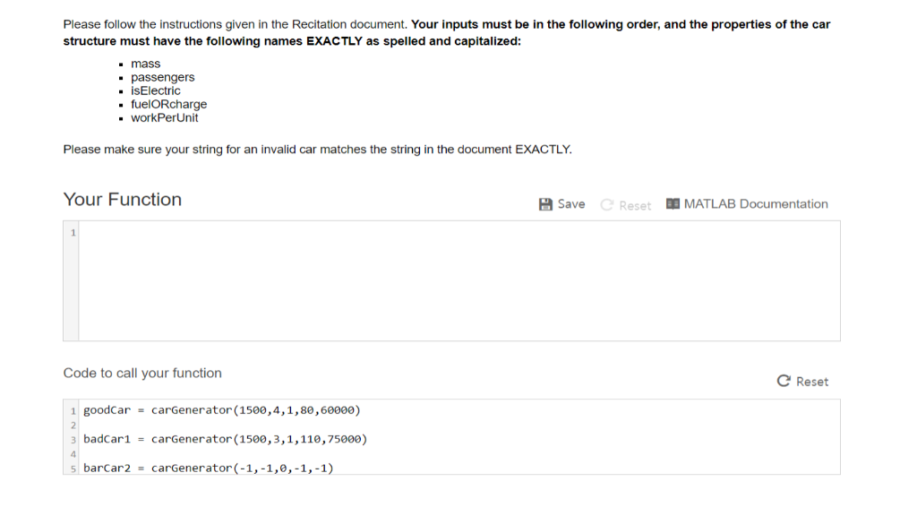Viewport: 917px width, 516px height.
Task: Click the Save button to store your function
Action: pyautogui.click(x=560, y=203)
